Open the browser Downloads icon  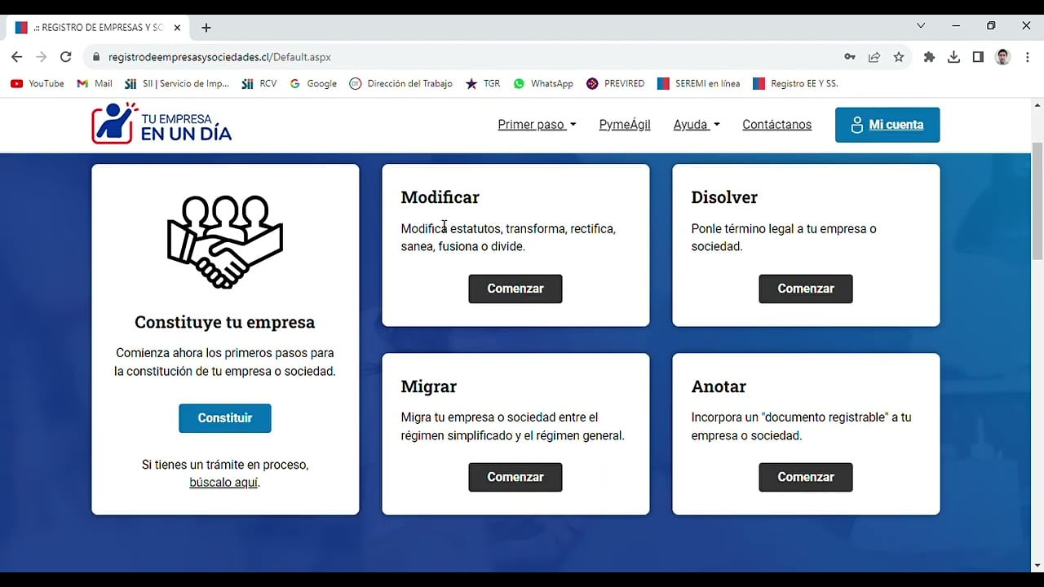point(953,57)
